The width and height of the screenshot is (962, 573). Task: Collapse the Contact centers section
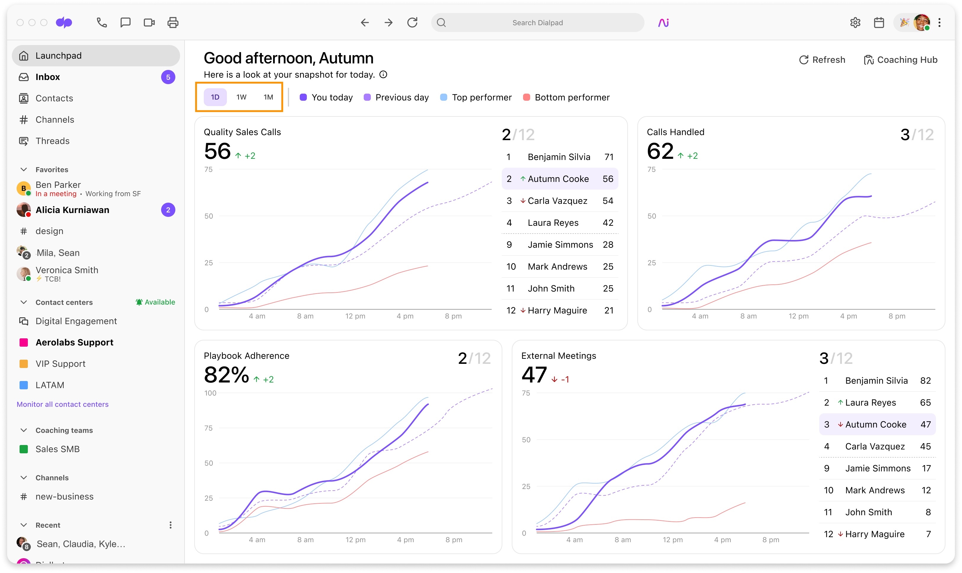[23, 302]
